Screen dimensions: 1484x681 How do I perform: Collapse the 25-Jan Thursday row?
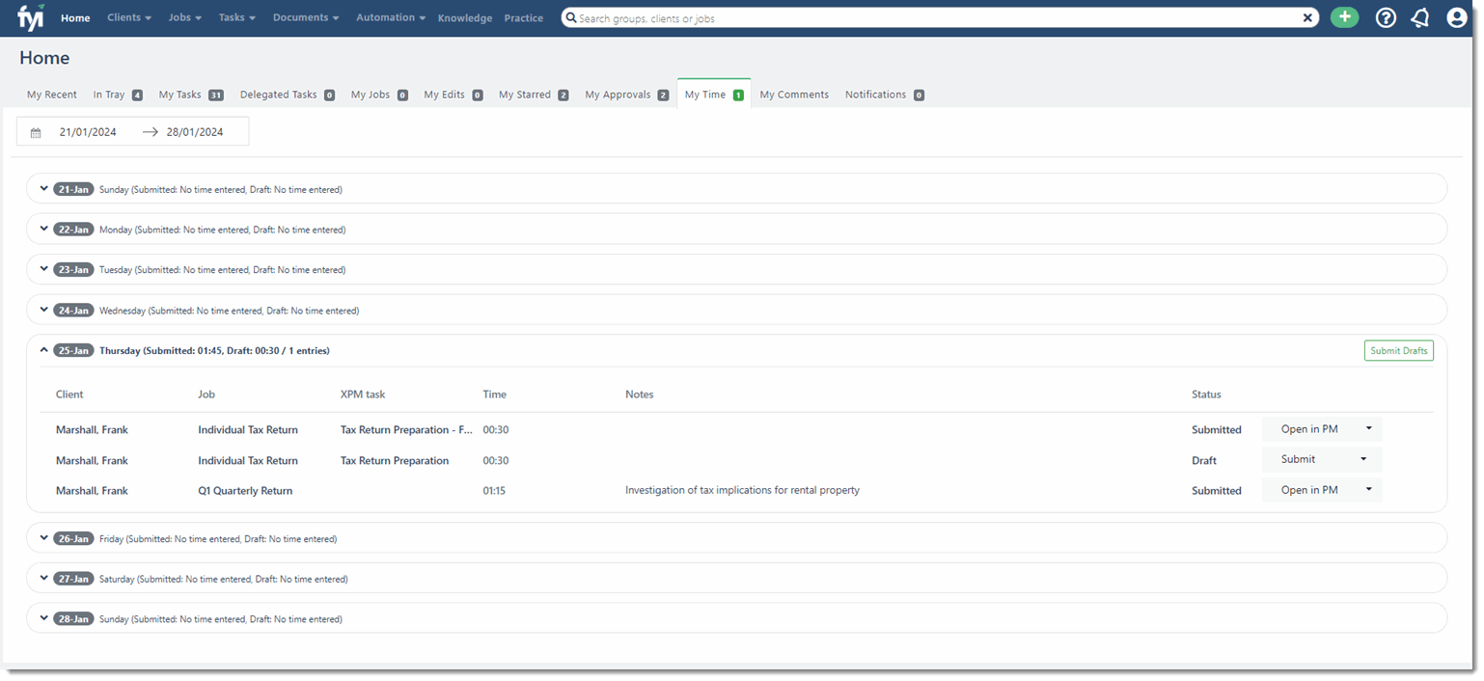[44, 350]
